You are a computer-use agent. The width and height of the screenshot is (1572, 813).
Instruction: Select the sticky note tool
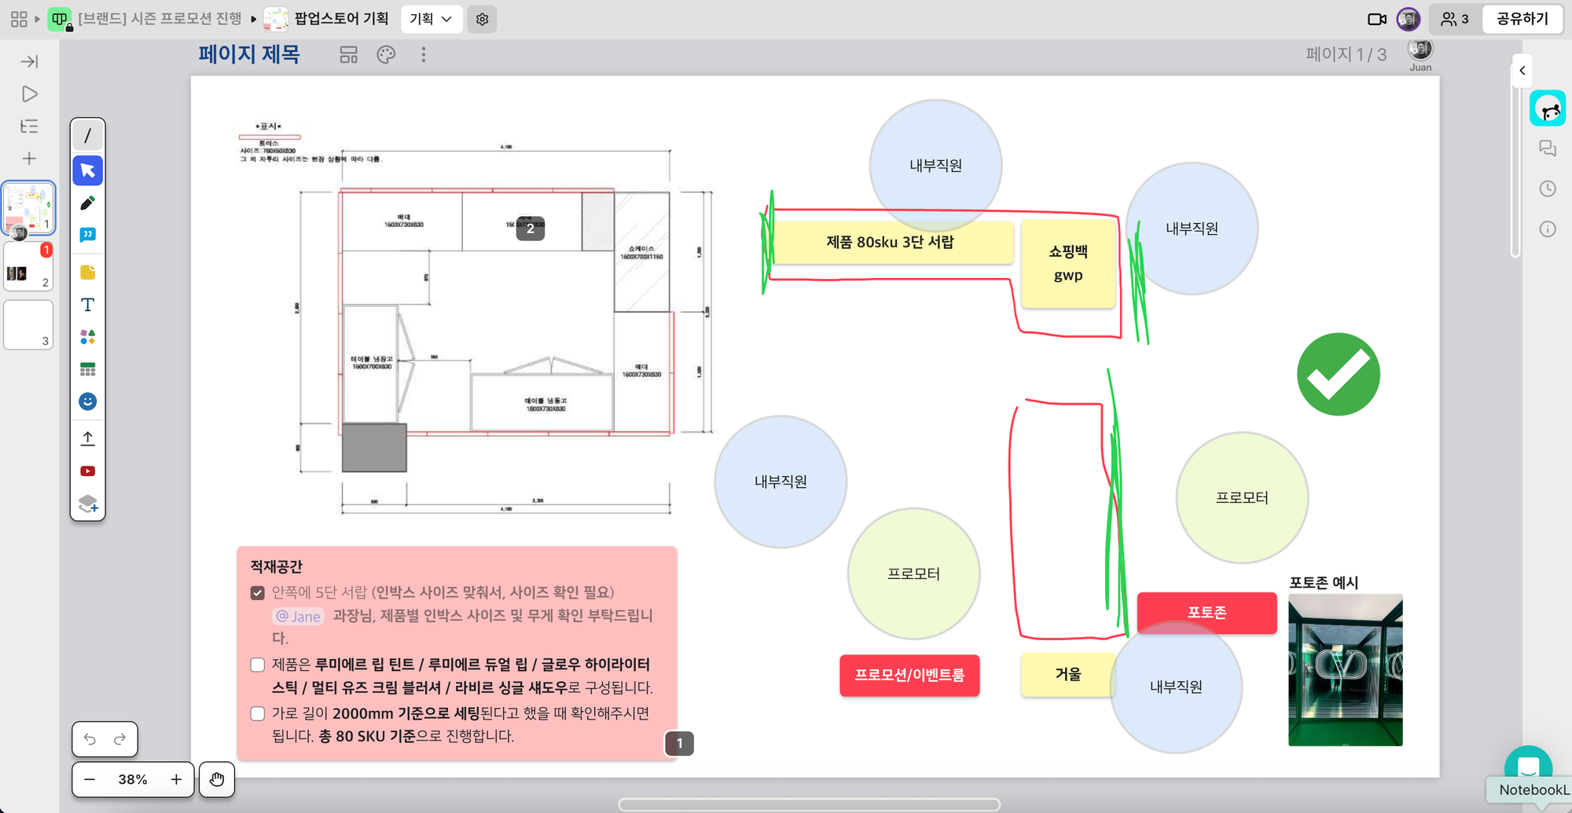[x=87, y=273]
